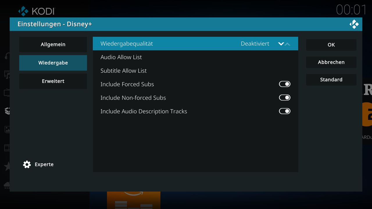
Task: Click the 00:01 clock display
Action: (x=351, y=10)
